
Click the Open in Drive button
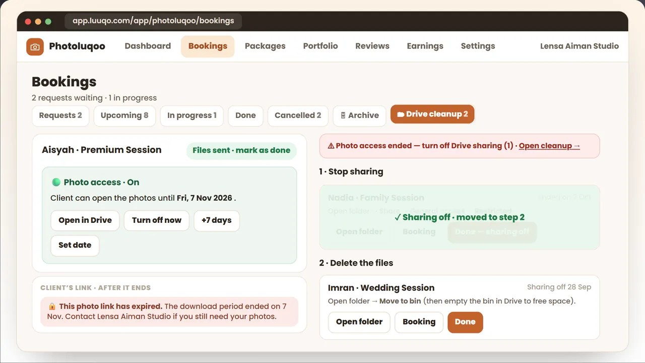tap(85, 220)
